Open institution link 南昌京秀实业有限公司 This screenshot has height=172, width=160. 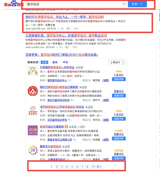pyautogui.click(x=60, y=140)
